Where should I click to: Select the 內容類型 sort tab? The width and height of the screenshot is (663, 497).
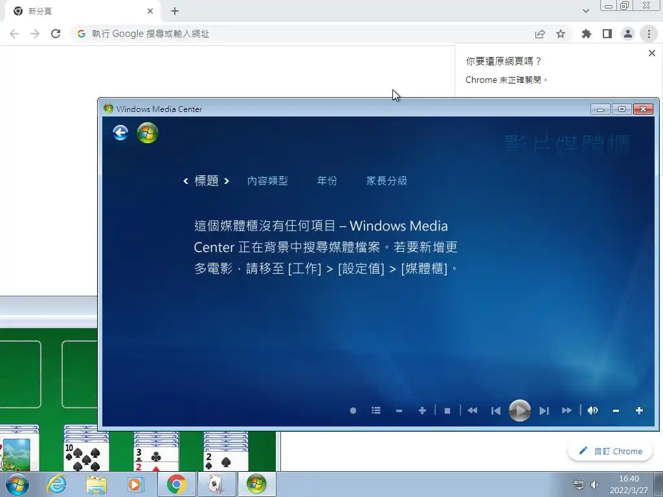pos(267,181)
